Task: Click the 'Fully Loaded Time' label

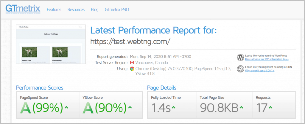Action: 166,98
